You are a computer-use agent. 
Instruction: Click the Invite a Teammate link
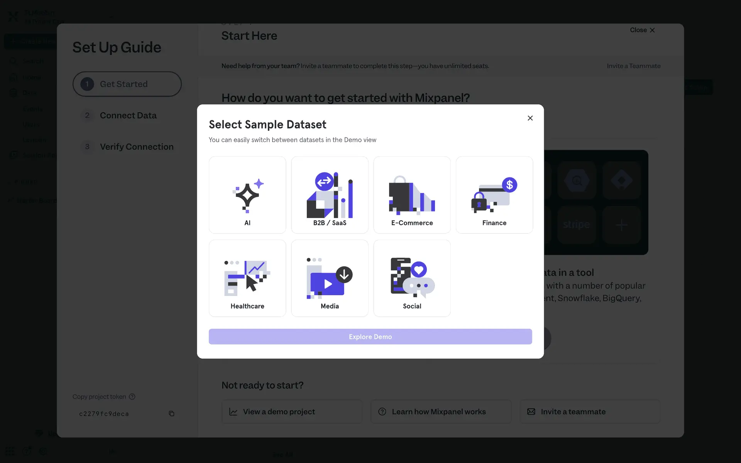point(633,66)
